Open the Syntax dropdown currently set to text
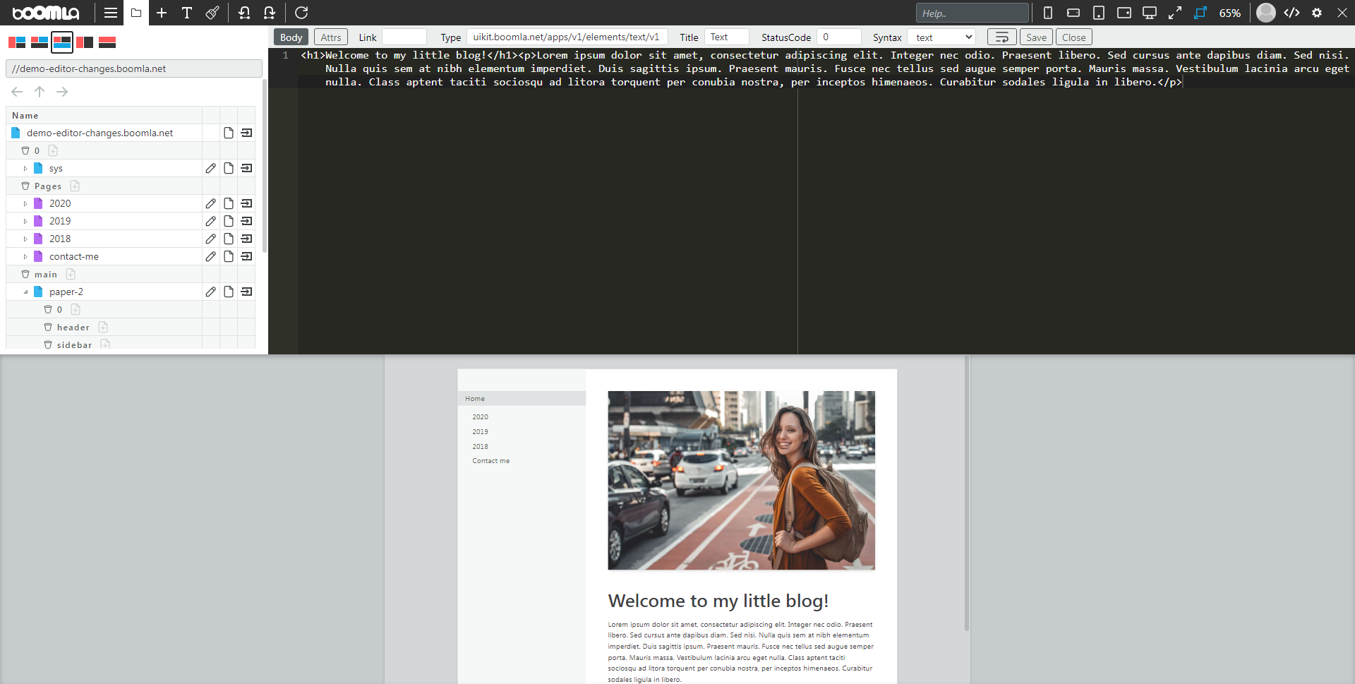Viewport: 1355px width, 684px height. click(941, 37)
